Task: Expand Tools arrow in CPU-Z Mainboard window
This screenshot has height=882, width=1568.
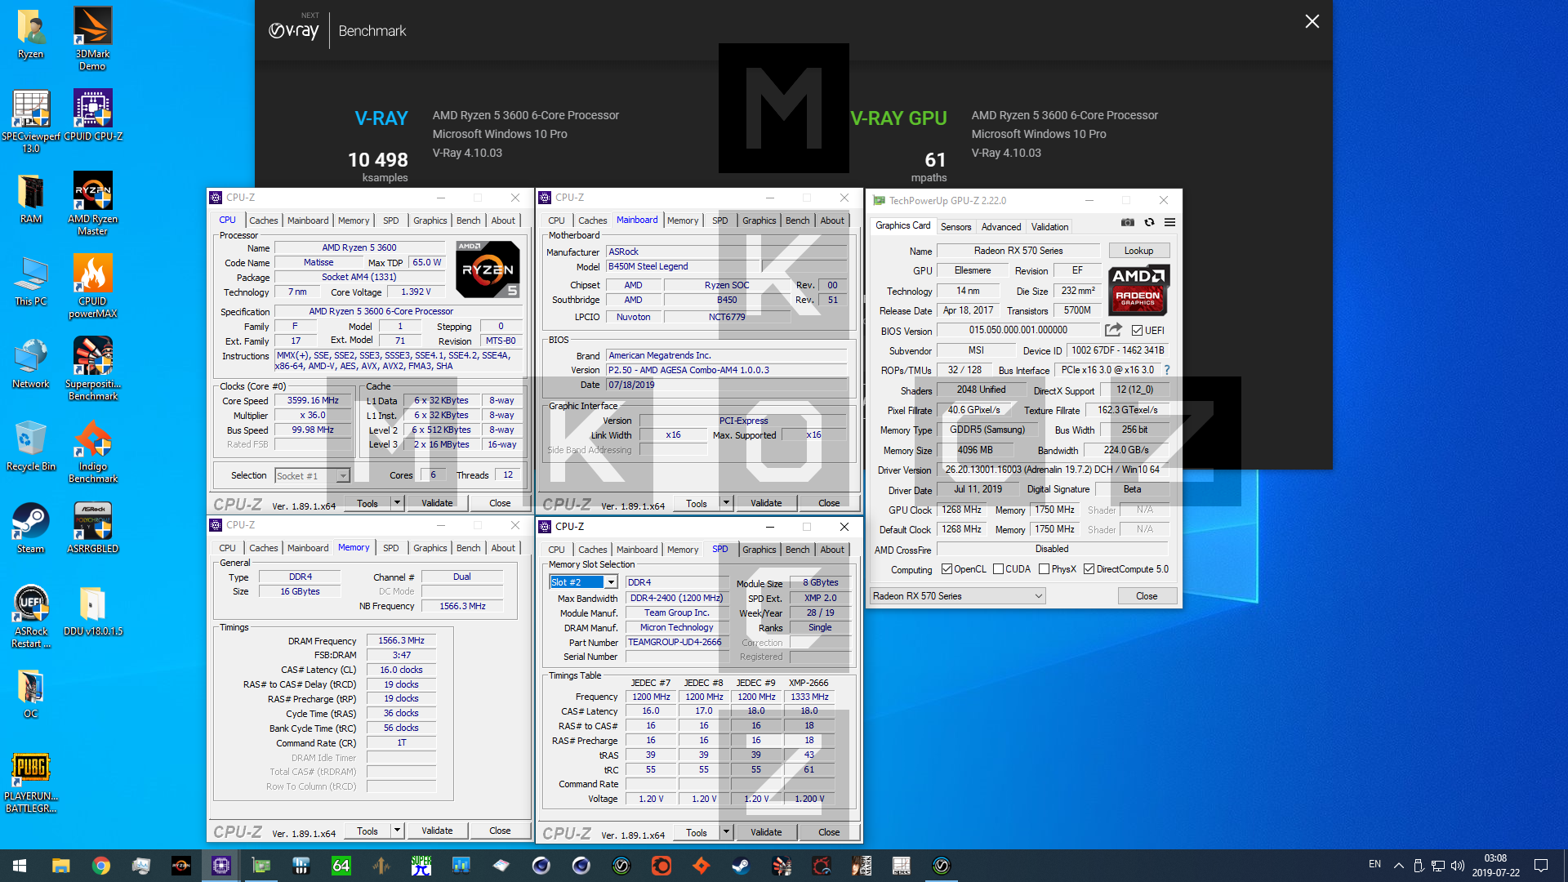Action: point(726,503)
